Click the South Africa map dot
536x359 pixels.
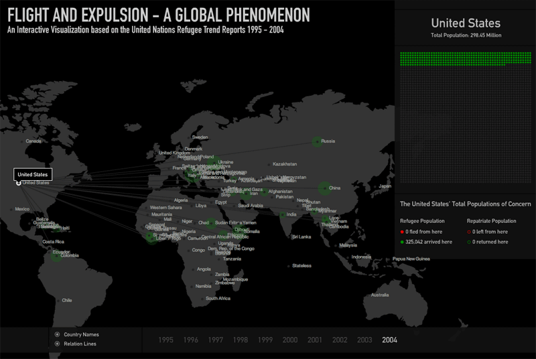(202, 299)
